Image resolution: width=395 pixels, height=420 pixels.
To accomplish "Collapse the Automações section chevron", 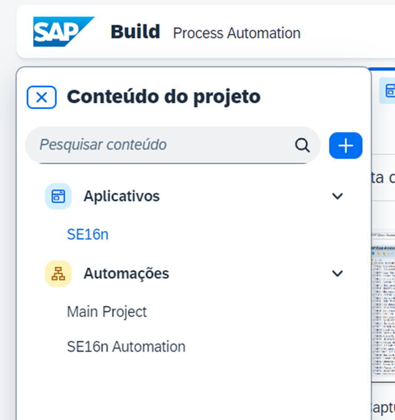I will pyautogui.click(x=337, y=274).
